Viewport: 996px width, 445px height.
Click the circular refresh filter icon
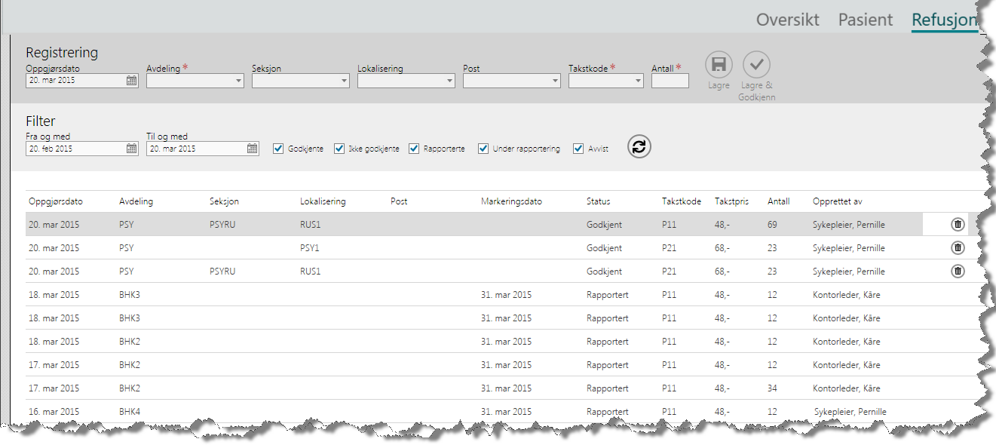(639, 147)
